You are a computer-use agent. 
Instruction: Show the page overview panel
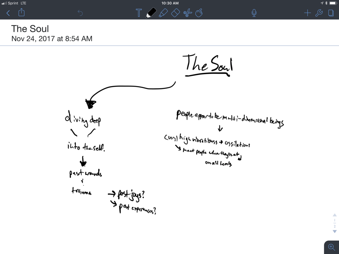[x=331, y=13]
